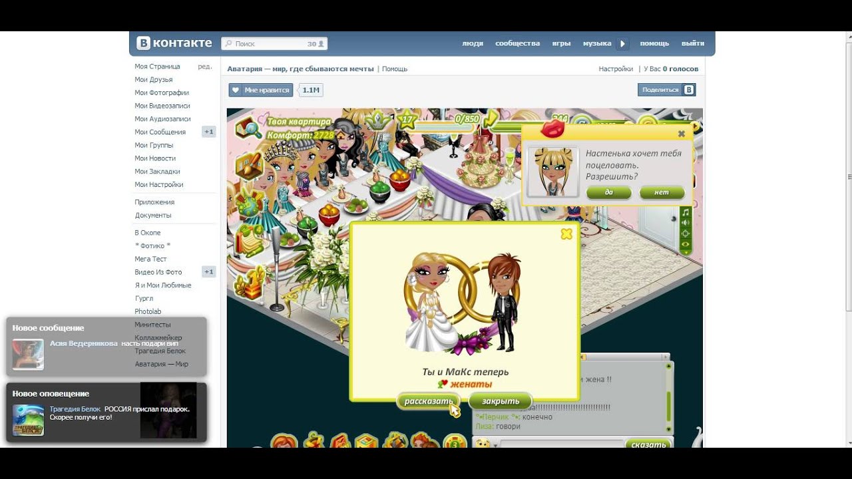Decline the kiss with нет button
This screenshot has width=852, height=479.
tap(662, 192)
